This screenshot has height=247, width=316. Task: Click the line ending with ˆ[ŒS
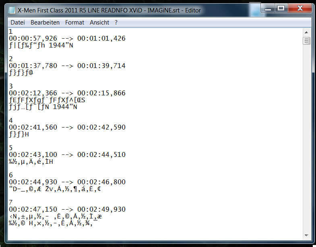click(47, 100)
